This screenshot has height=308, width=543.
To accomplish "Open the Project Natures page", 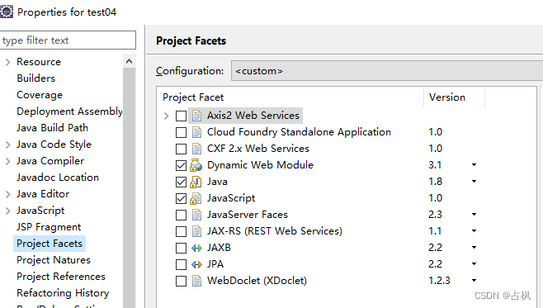I will click(x=54, y=260).
